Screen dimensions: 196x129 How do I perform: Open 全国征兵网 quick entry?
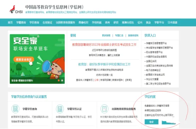click(151, 61)
